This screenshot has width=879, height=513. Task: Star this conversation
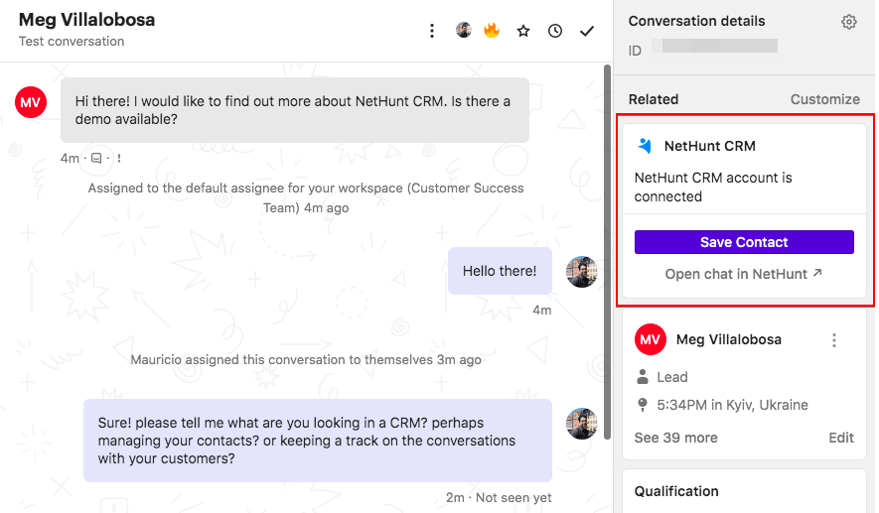pos(523,31)
